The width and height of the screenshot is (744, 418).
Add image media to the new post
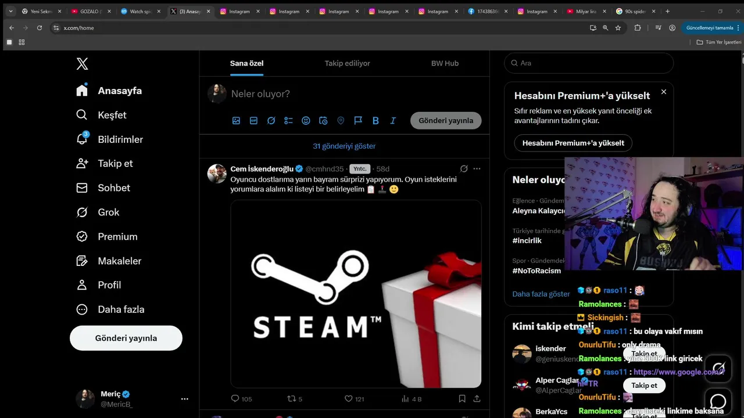[x=236, y=121]
